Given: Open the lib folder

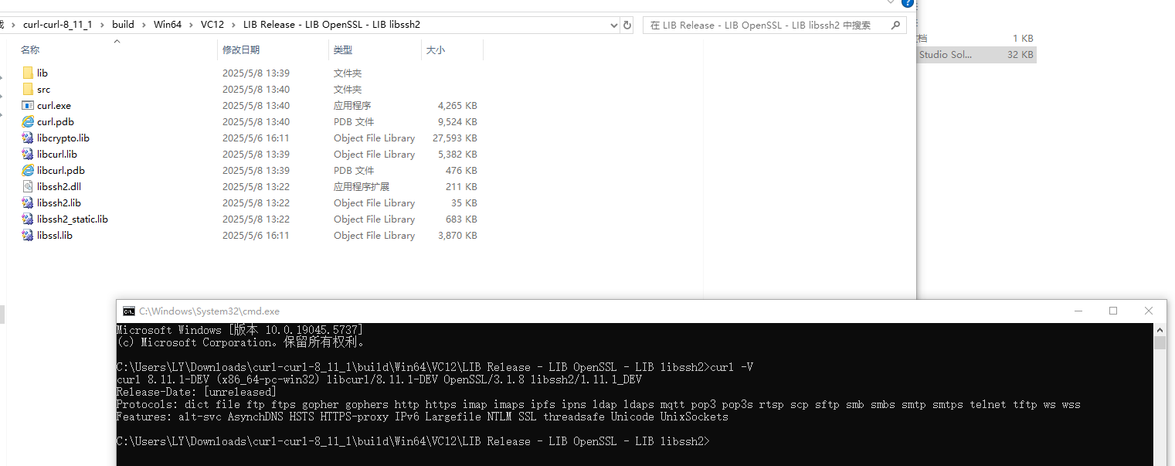Looking at the screenshot, I should (42, 73).
